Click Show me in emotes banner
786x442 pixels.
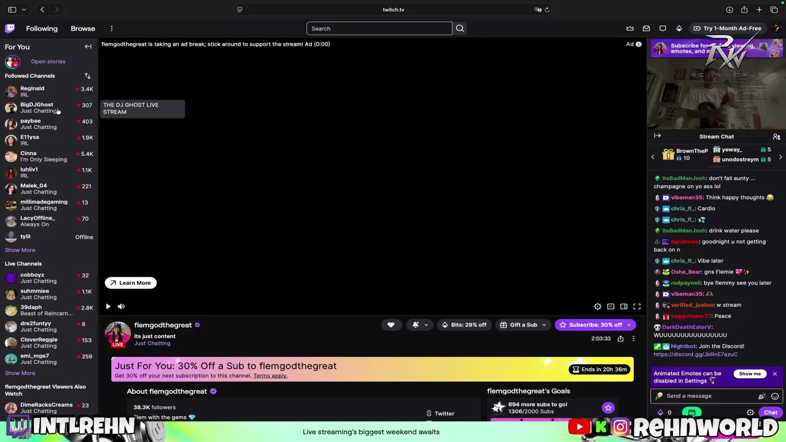point(750,374)
